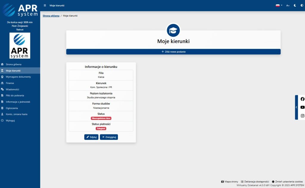Click the Facebook icon in side panel
Viewport: 305px width, 188px height.
pos(302,99)
